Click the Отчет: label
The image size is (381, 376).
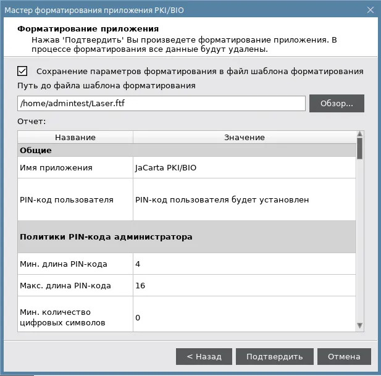[x=31, y=121]
